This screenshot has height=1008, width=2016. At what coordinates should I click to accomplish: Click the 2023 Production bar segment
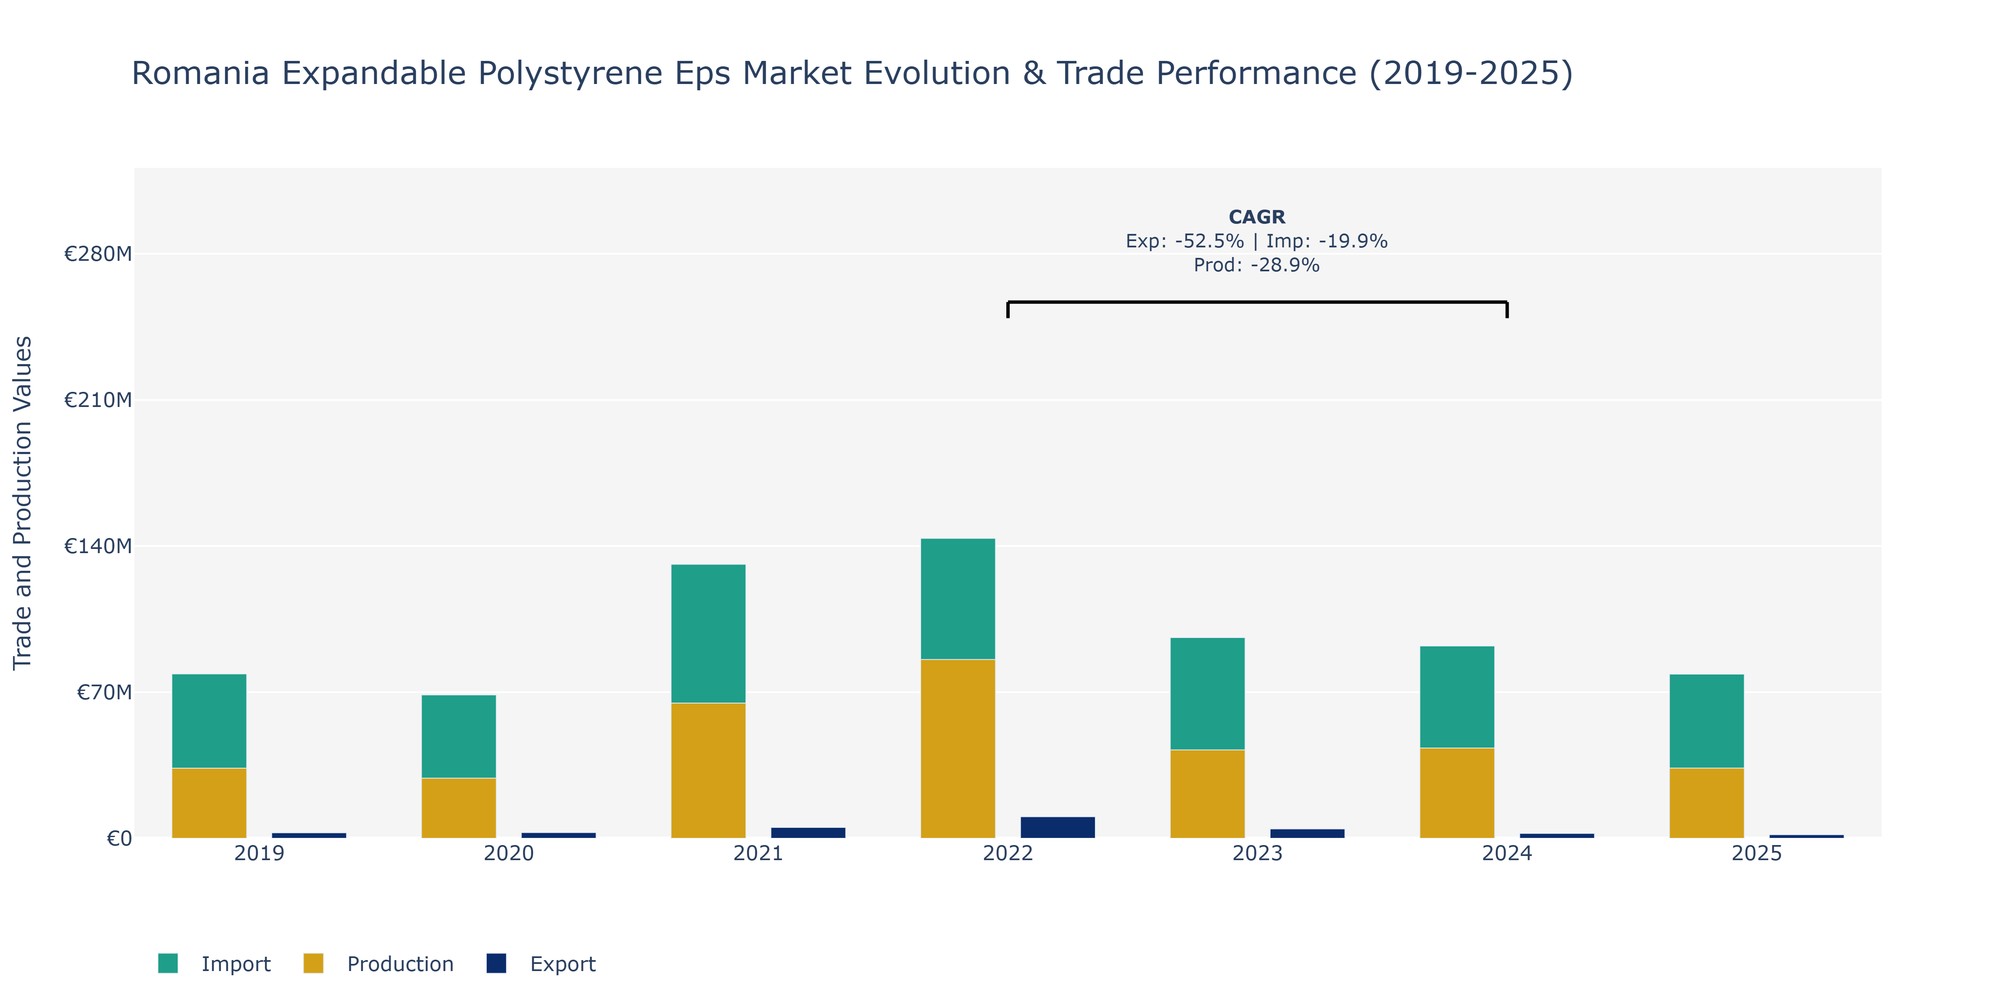1207,793
